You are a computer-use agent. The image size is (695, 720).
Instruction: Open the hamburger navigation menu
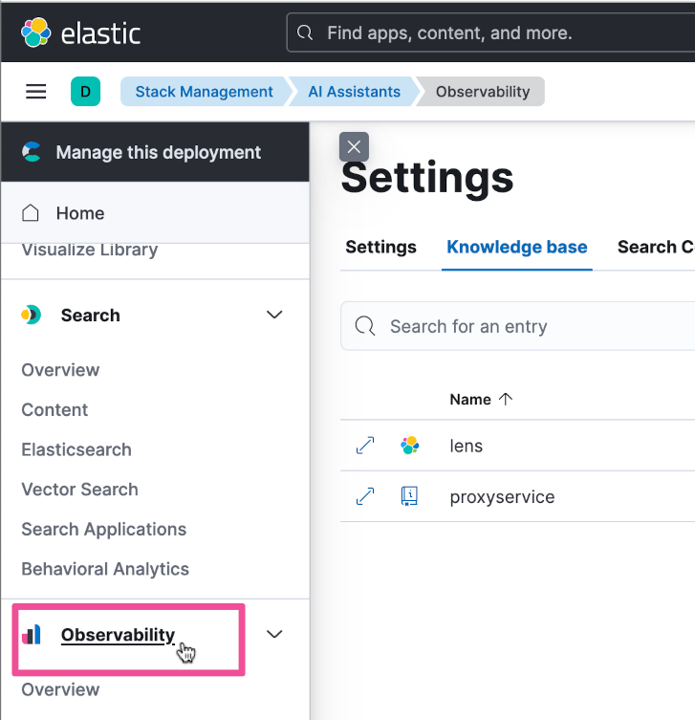pyautogui.click(x=36, y=92)
